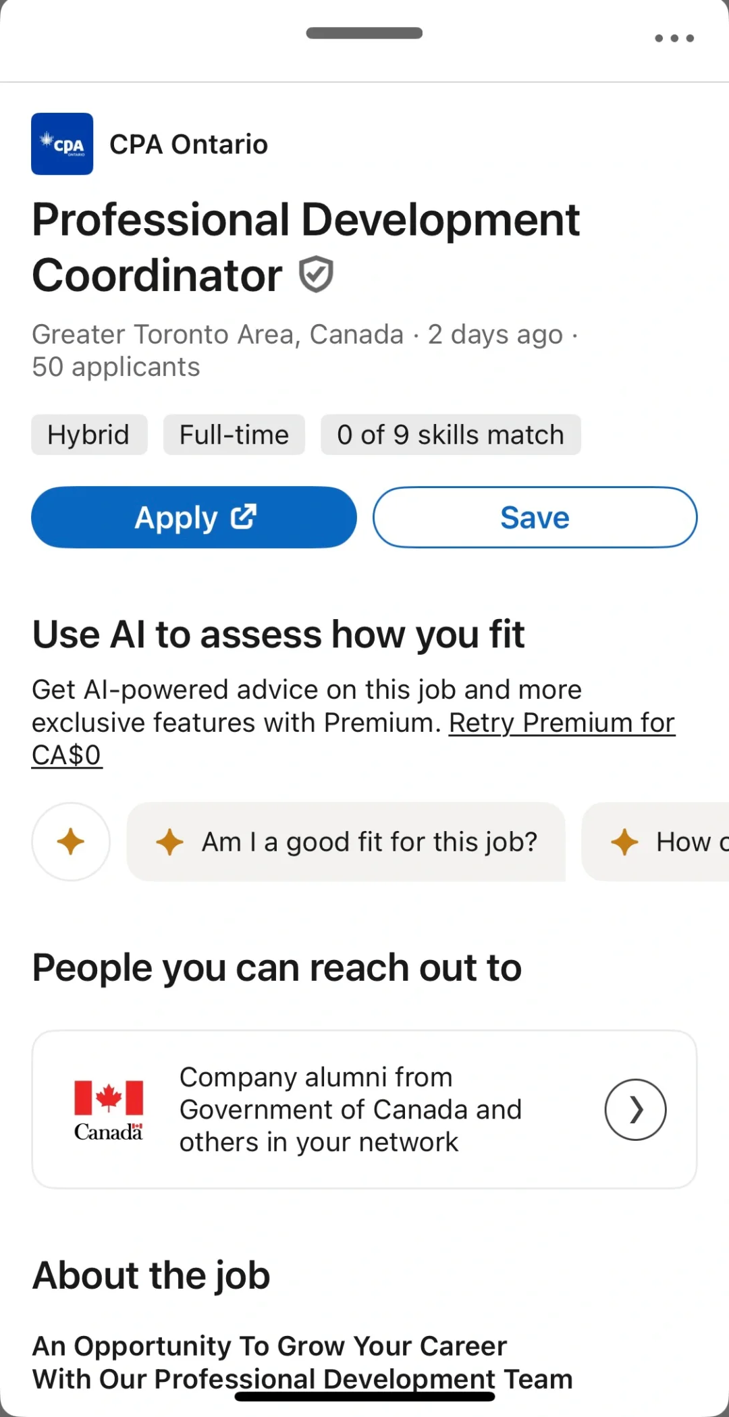This screenshot has width=729, height=1417.
Task: Expand company alumni with the chevron arrow
Action: tap(635, 1110)
